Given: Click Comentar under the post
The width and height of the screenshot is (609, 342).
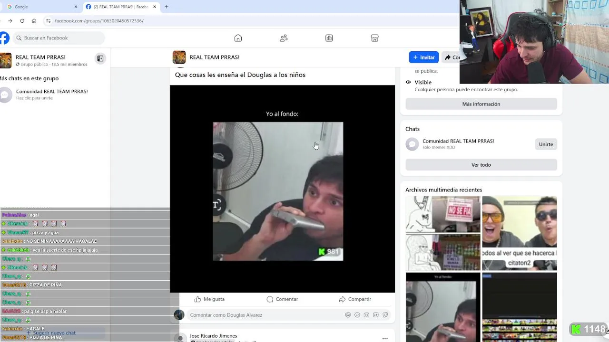Looking at the screenshot, I should coord(282,299).
